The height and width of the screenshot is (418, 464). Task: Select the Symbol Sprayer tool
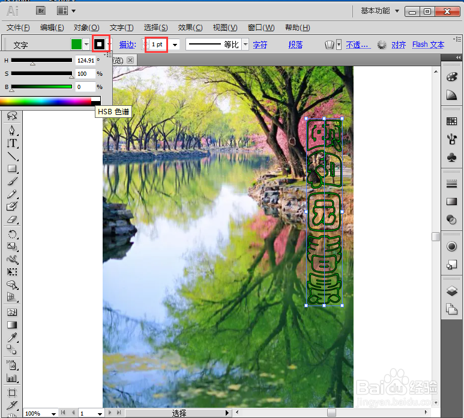[12, 365]
